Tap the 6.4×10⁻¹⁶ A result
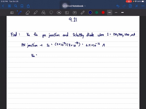 [x=95, y=45]
